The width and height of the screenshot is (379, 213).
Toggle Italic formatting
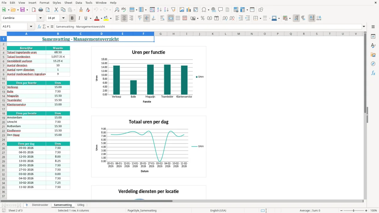pyautogui.click(x=79, y=18)
